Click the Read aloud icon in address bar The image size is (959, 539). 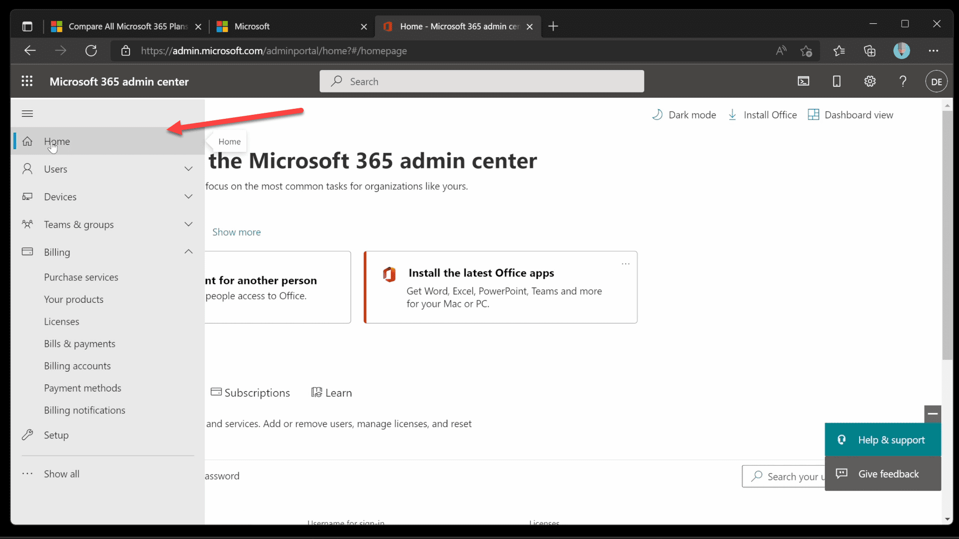click(x=781, y=50)
